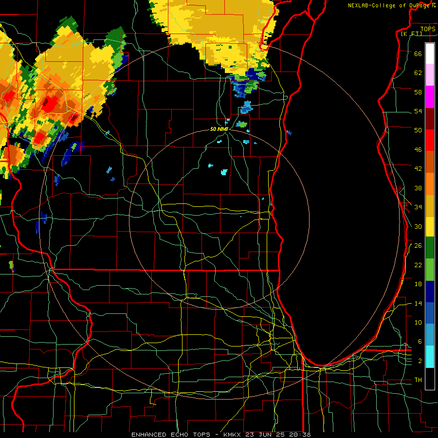Click the "NEXLAB-College of DuPage" credit text

point(388,5)
